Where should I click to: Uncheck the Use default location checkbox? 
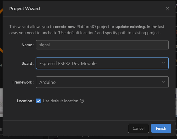pos(38,101)
